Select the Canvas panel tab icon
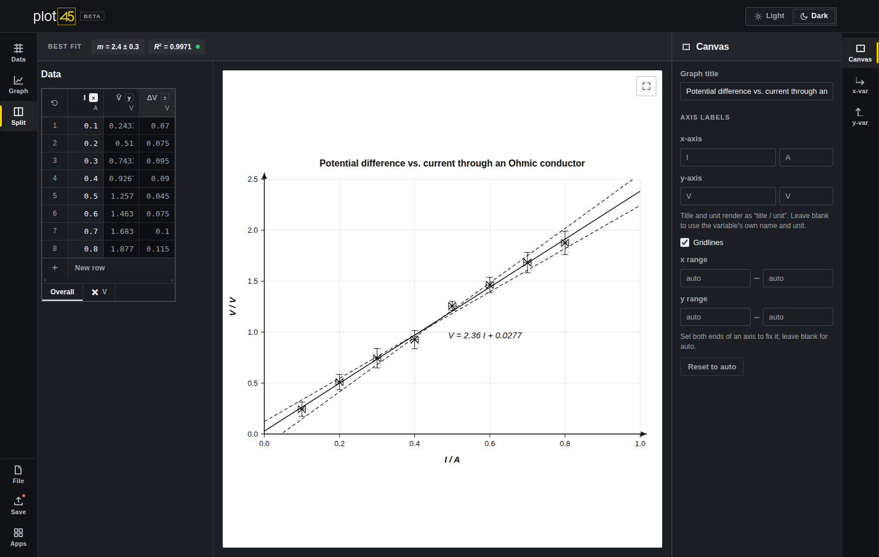 [860, 53]
